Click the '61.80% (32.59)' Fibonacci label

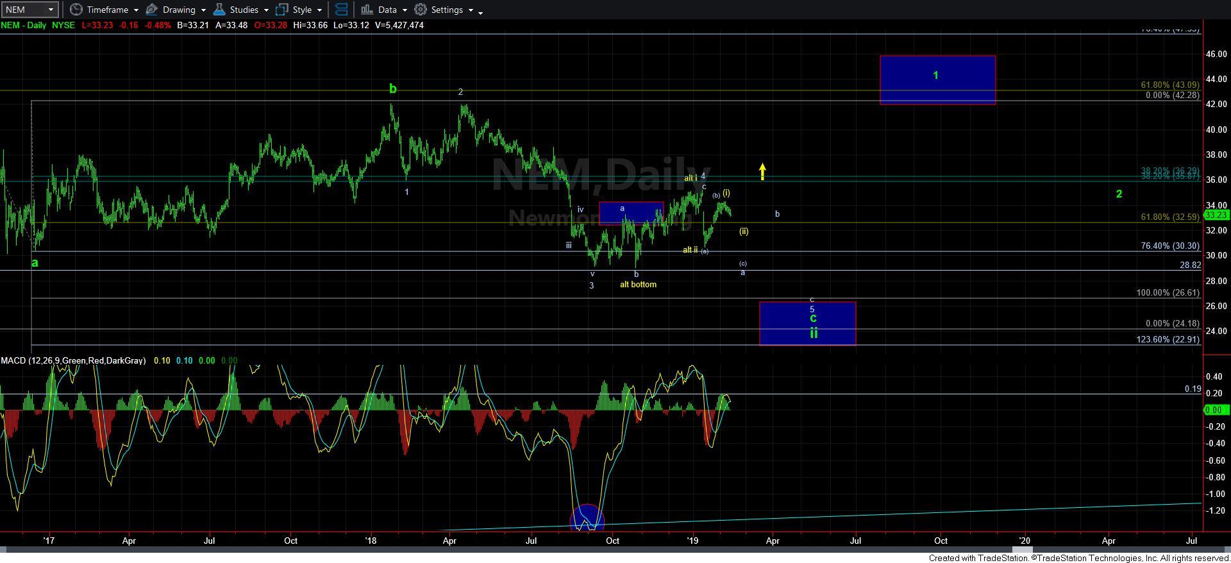click(x=1170, y=217)
